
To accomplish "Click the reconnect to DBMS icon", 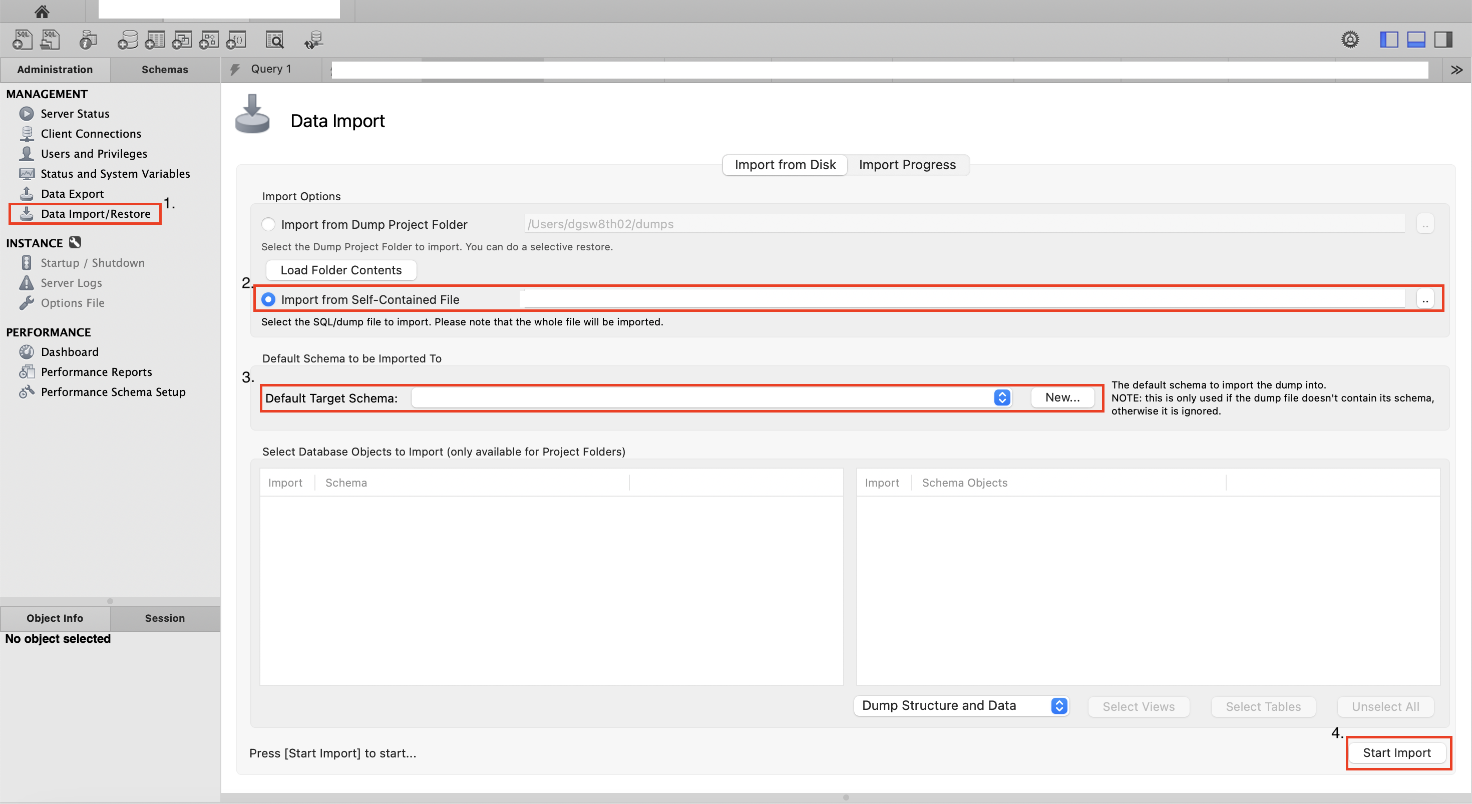I will 314,40.
